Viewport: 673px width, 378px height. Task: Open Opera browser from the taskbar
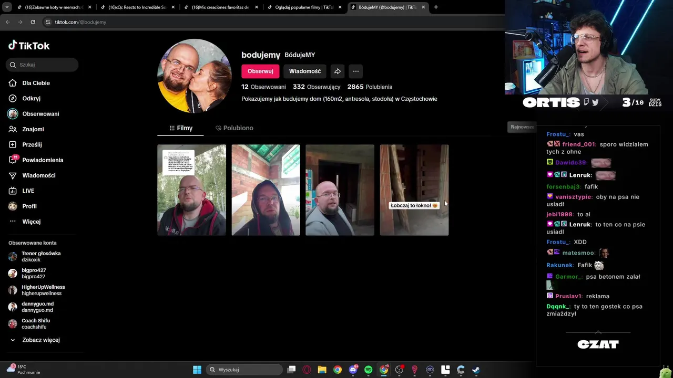point(307,370)
